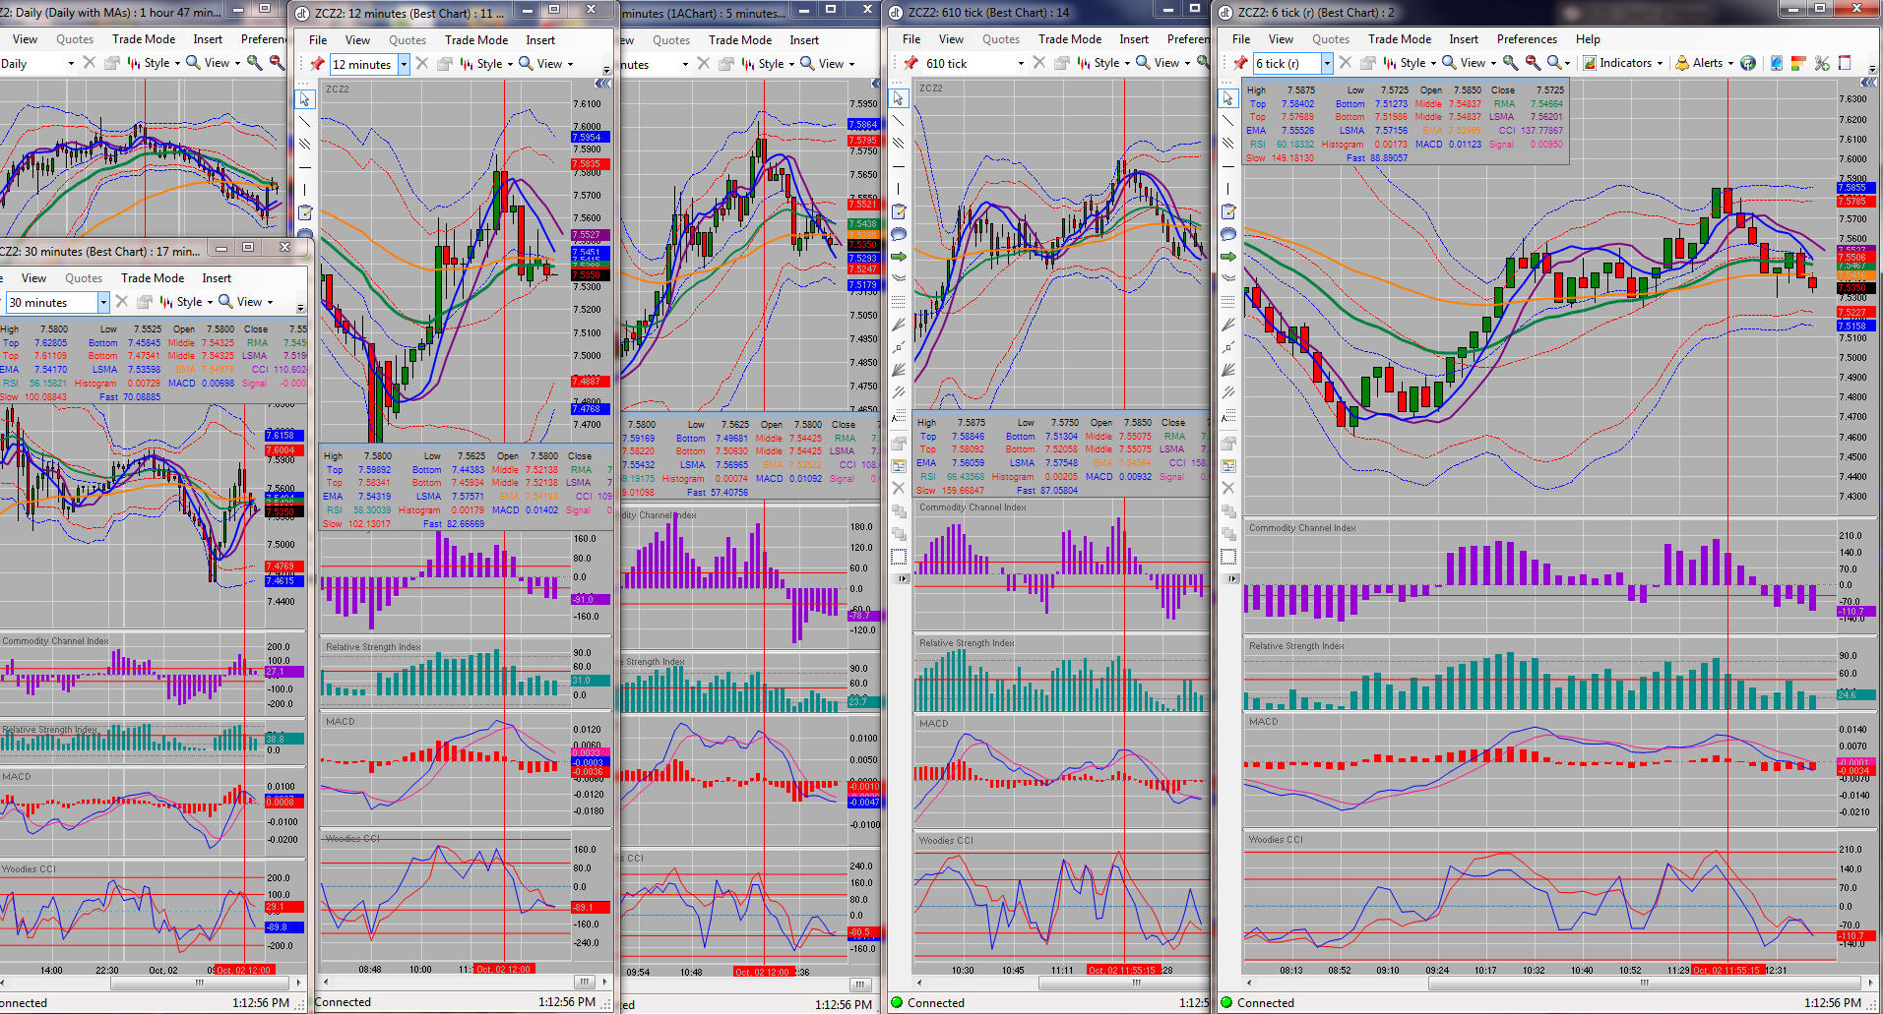Select the green arrow tool in 610 tick window
Image resolution: width=1883 pixels, height=1014 pixels.
tap(898, 257)
